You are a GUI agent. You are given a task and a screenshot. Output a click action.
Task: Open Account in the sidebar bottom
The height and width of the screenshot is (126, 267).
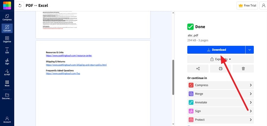(x=7, y=120)
